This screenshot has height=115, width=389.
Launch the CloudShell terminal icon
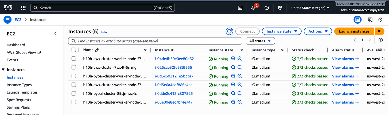tap(240, 8)
